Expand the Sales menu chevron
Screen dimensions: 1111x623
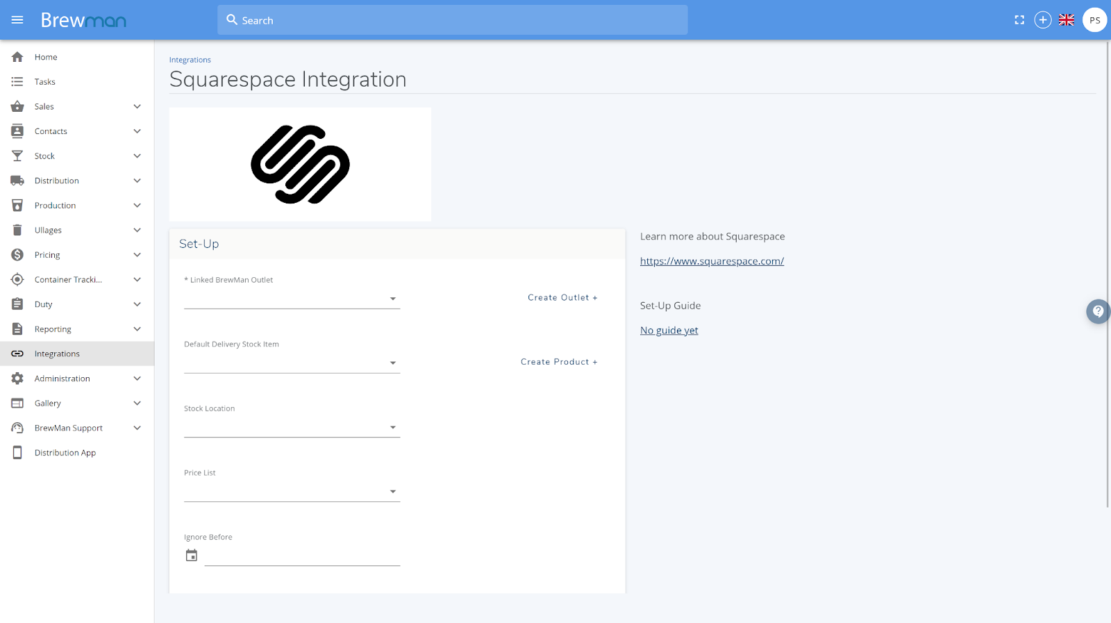[x=137, y=106]
